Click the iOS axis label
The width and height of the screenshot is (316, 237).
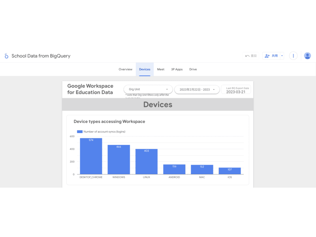[x=230, y=177]
